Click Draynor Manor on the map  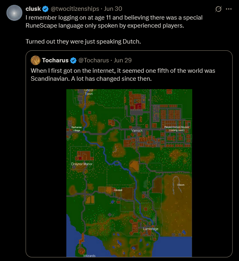pyautogui.click(x=82, y=164)
